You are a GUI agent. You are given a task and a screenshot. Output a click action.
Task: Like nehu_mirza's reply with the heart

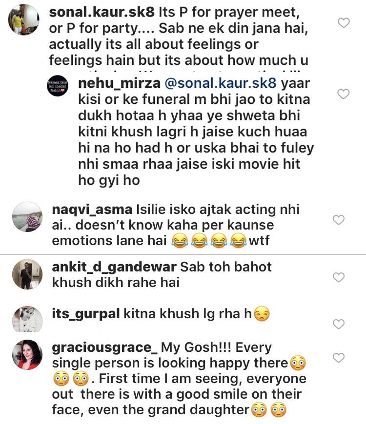(x=344, y=94)
